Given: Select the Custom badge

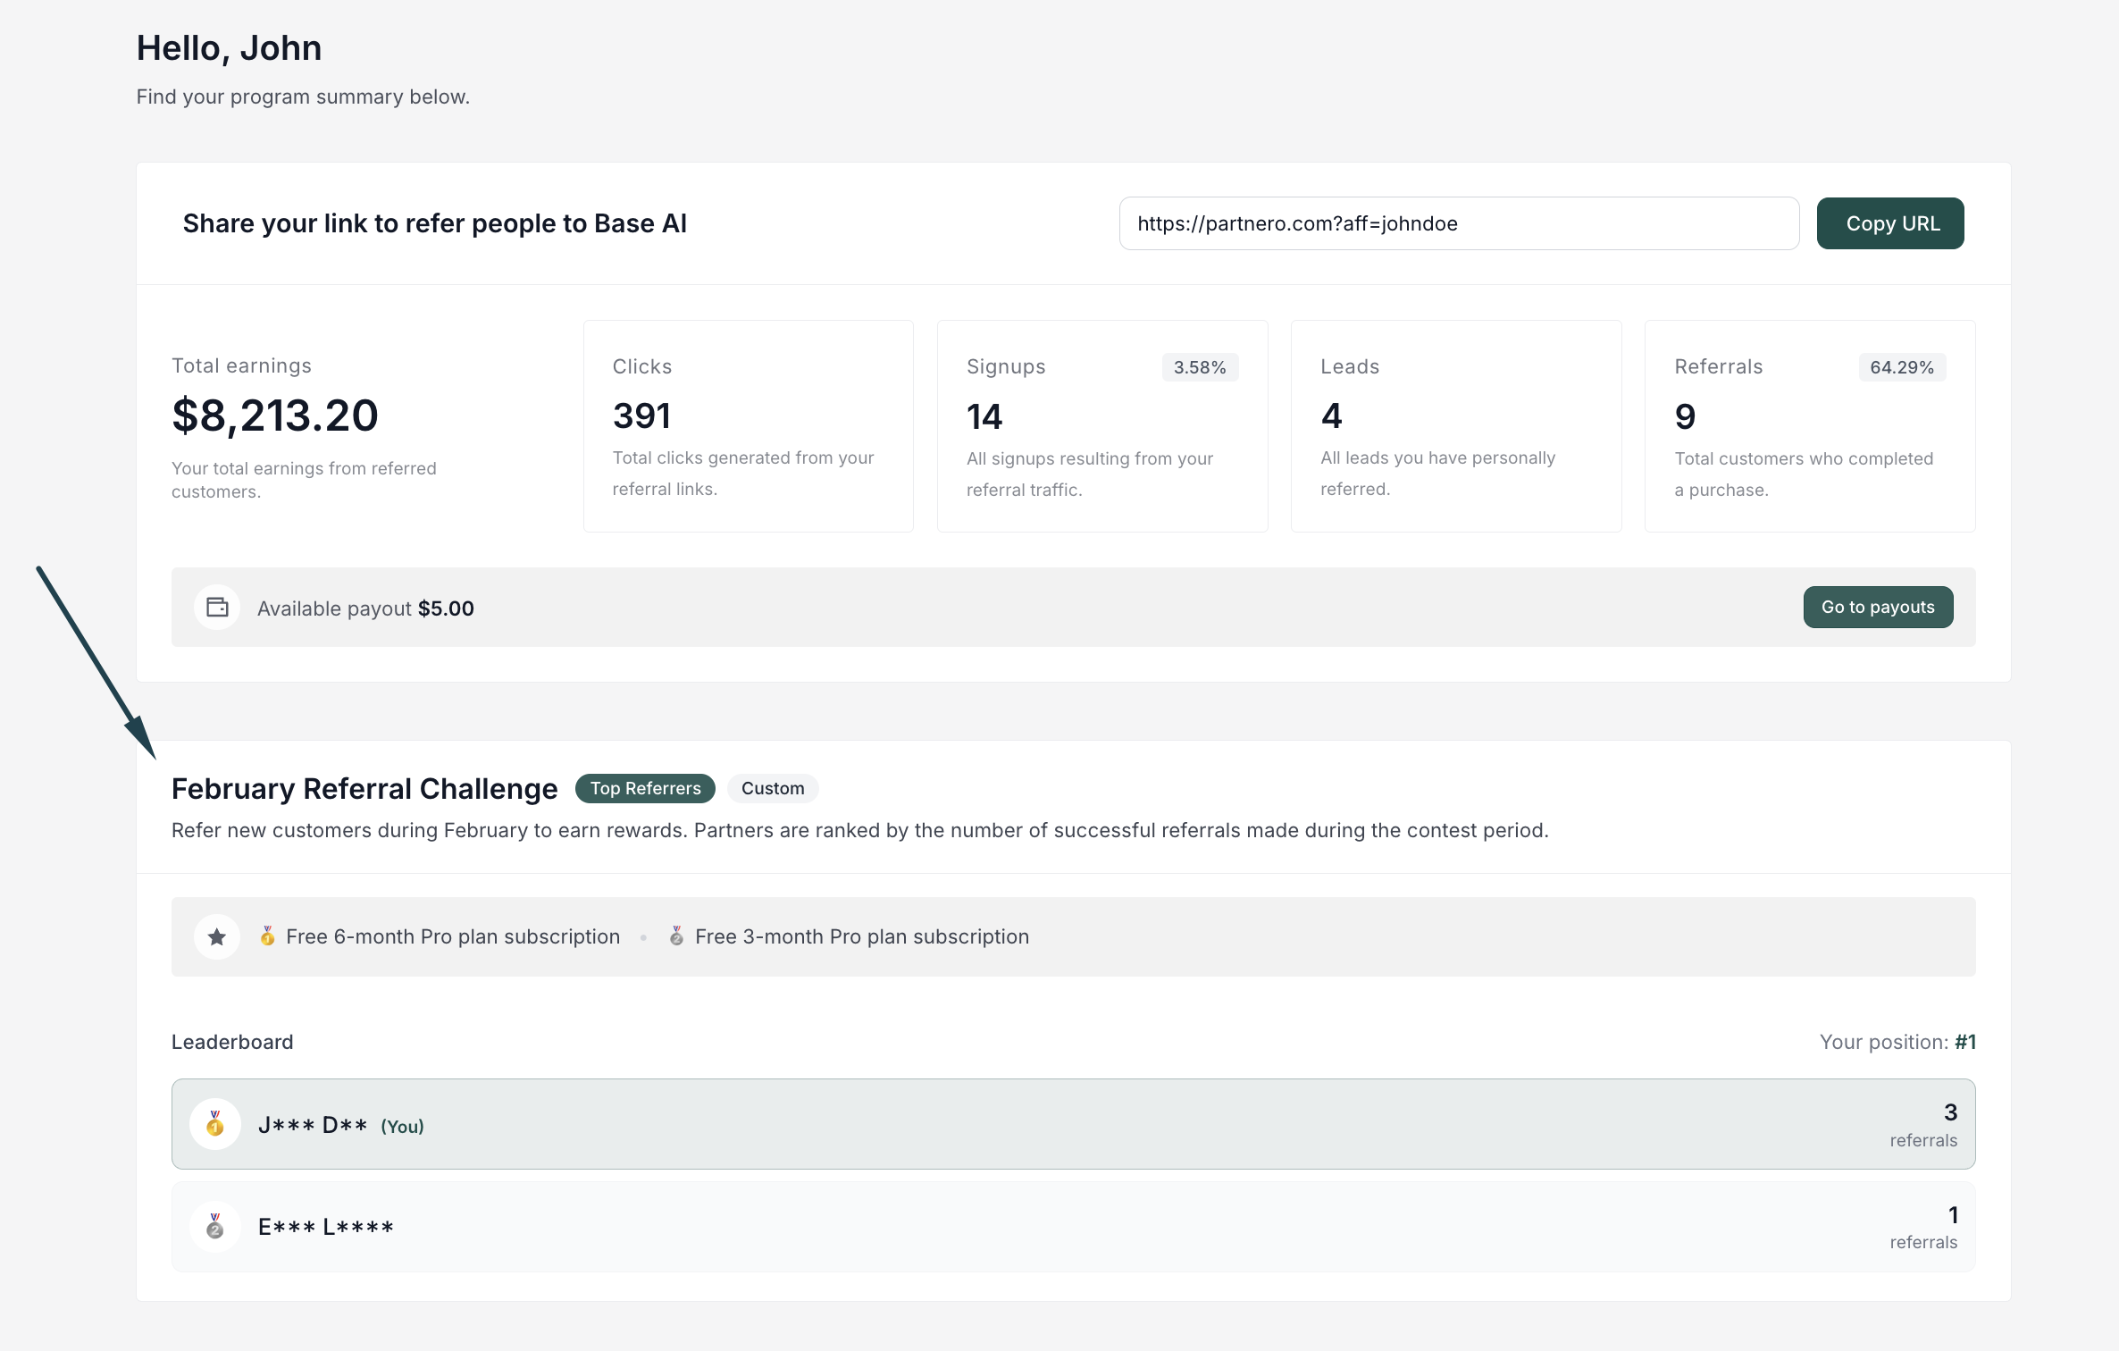Looking at the screenshot, I should [773, 788].
